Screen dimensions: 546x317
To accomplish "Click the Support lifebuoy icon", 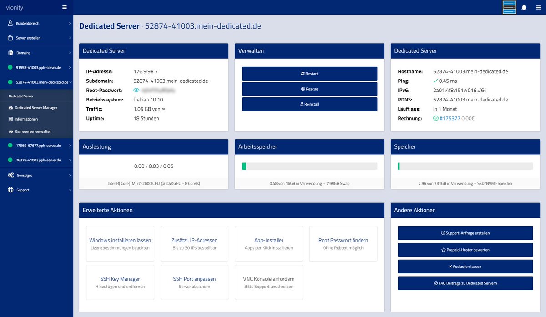I will coord(10,190).
